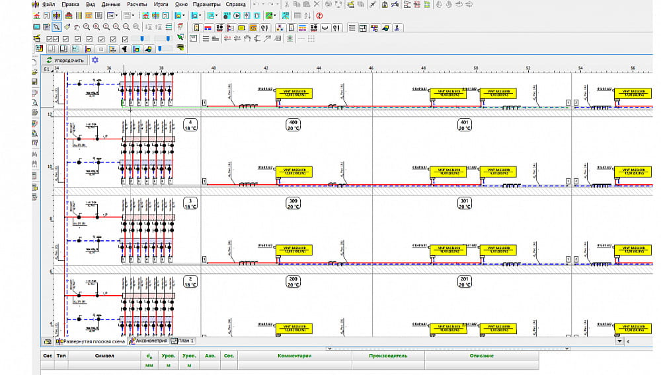Open the dropdown arrow at right of sheet tabs
Image resolution: width=661 pixels, height=375 pixels.
coord(619,341)
